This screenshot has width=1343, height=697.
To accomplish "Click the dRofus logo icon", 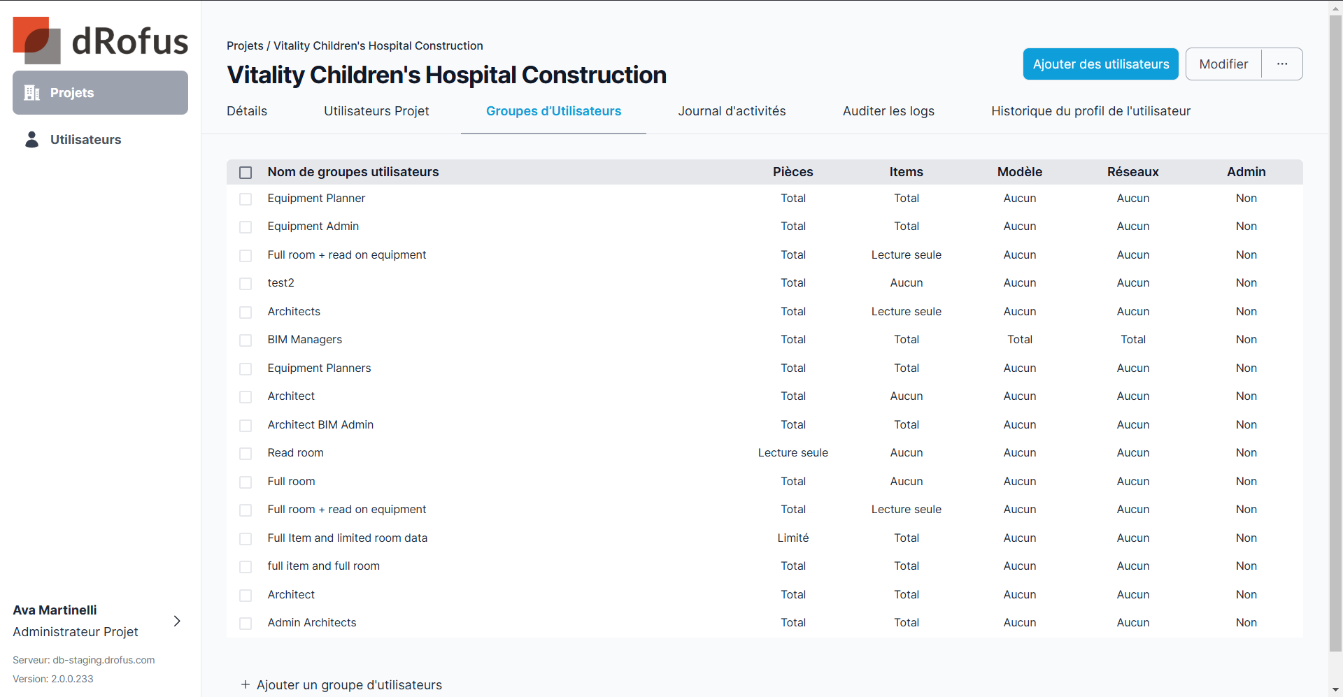I will click(36, 40).
